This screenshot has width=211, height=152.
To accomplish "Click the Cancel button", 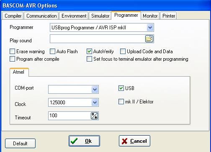I will 134,141.
